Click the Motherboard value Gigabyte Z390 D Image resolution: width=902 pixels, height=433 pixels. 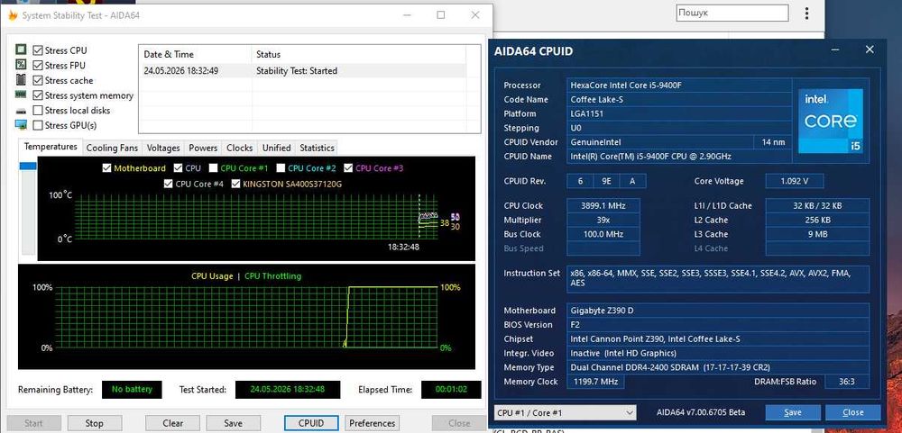pos(718,310)
